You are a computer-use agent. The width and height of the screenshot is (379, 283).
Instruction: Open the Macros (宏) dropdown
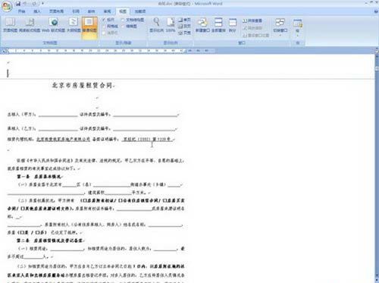click(298, 27)
